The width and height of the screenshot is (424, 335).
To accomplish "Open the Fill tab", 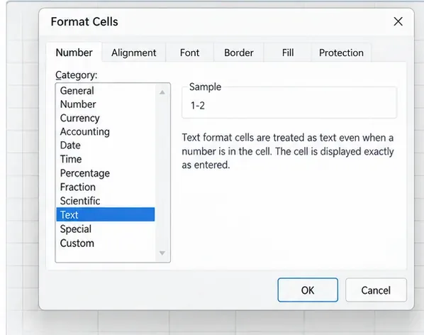I will pos(288,53).
